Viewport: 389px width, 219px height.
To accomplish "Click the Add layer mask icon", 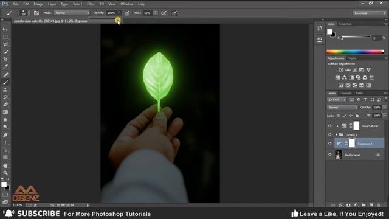I will pos(348,205).
